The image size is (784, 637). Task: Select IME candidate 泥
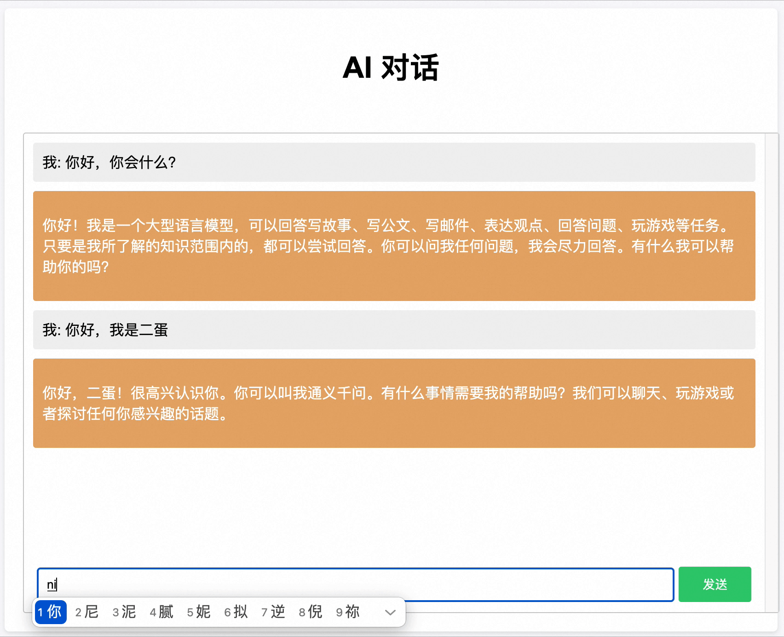[x=125, y=612]
